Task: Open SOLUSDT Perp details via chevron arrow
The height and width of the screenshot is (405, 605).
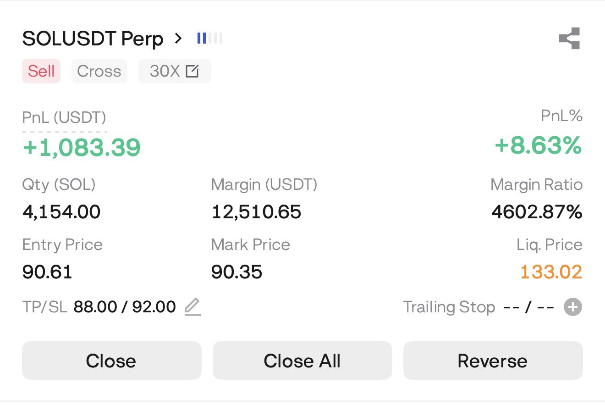Action: pyautogui.click(x=179, y=39)
